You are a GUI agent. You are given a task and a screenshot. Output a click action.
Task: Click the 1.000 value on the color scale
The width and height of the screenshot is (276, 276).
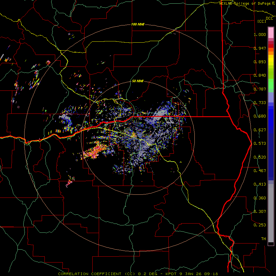(x=260, y=34)
